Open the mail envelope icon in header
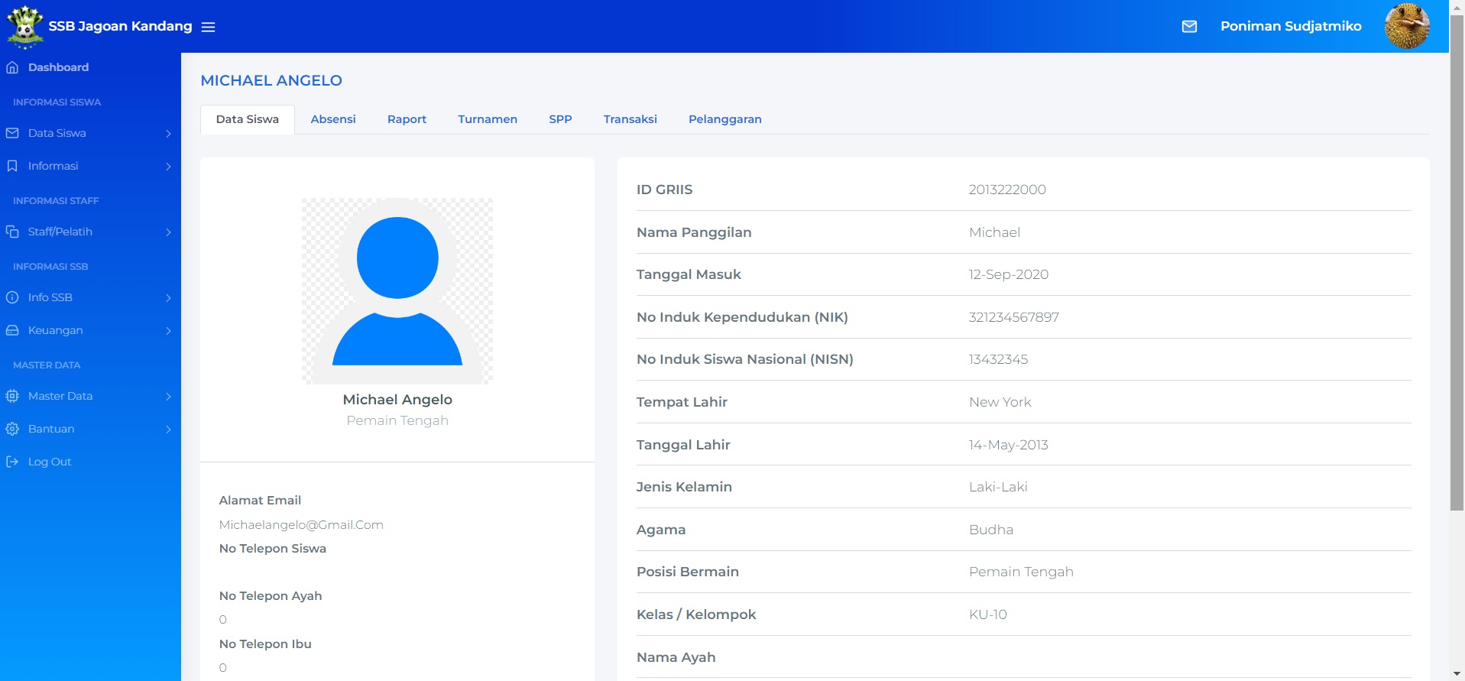The width and height of the screenshot is (1465, 681). 1189,27
